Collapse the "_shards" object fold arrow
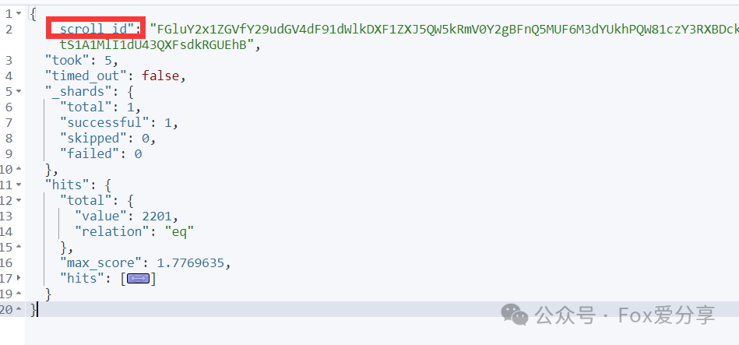 (x=19, y=91)
